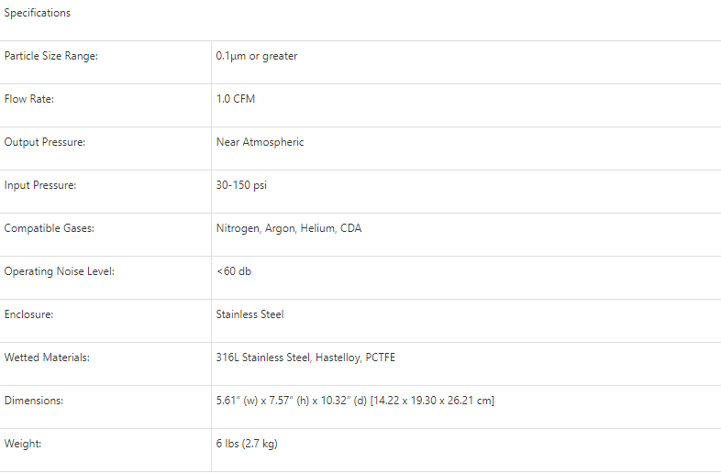721x473 pixels.
Task: Select the 'Operating Noise Level:' label
Action: tap(60, 271)
